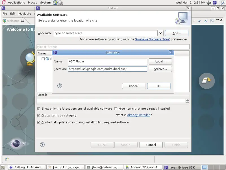Click the Archive... button
226x170 pixels.
[160, 69]
